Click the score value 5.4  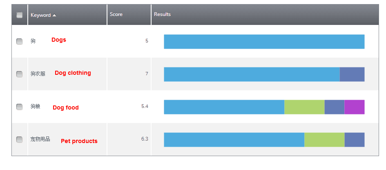[144, 106]
